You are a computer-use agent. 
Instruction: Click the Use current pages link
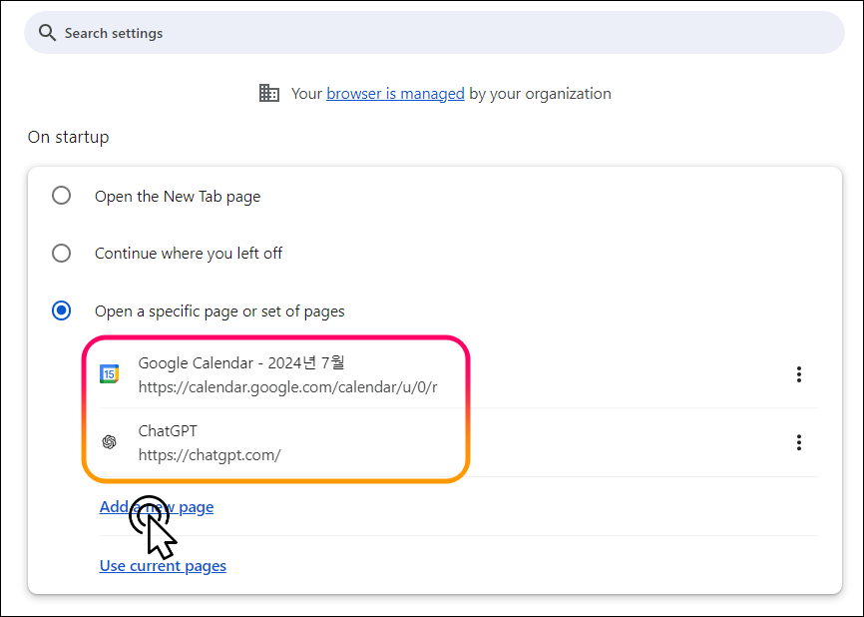163,566
